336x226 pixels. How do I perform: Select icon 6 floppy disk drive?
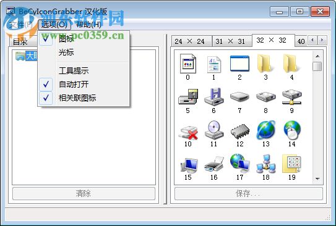(214, 97)
